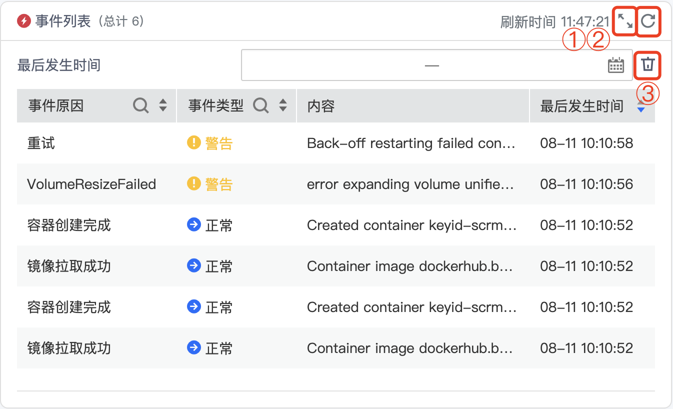Clear the time filter with trash icon
The height and width of the screenshot is (409, 673).
(x=648, y=65)
